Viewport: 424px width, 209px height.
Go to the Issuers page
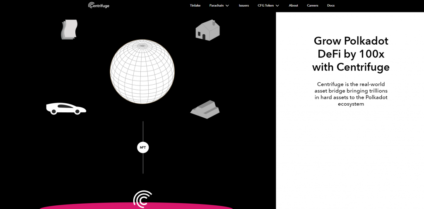click(243, 5)
